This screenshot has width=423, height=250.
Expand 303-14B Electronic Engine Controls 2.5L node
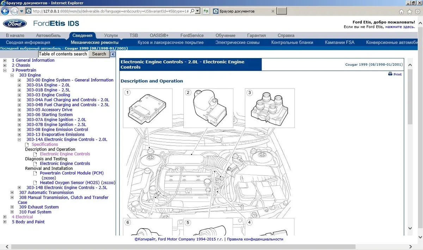pos(19,188)
